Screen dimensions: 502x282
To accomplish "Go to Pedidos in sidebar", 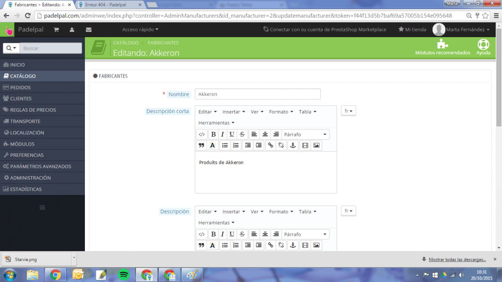I will [42, 88].
